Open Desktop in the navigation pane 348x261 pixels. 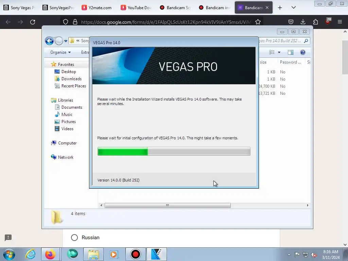(x=69, y=72)
